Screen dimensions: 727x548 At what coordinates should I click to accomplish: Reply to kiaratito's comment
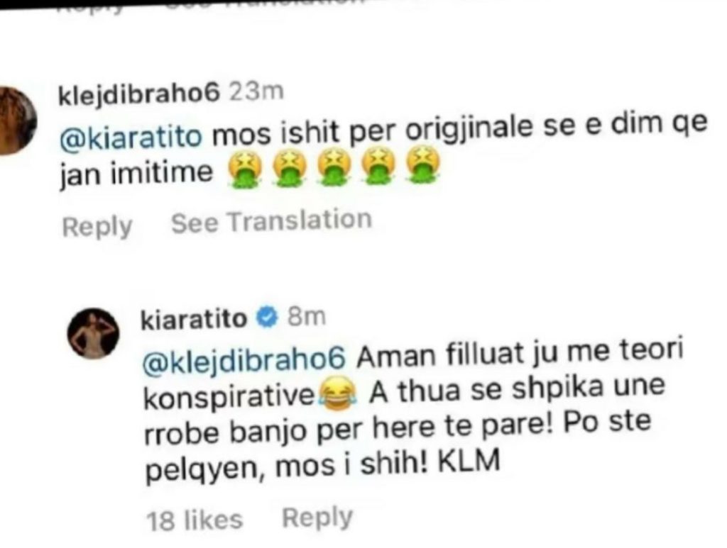click(317, 518)
